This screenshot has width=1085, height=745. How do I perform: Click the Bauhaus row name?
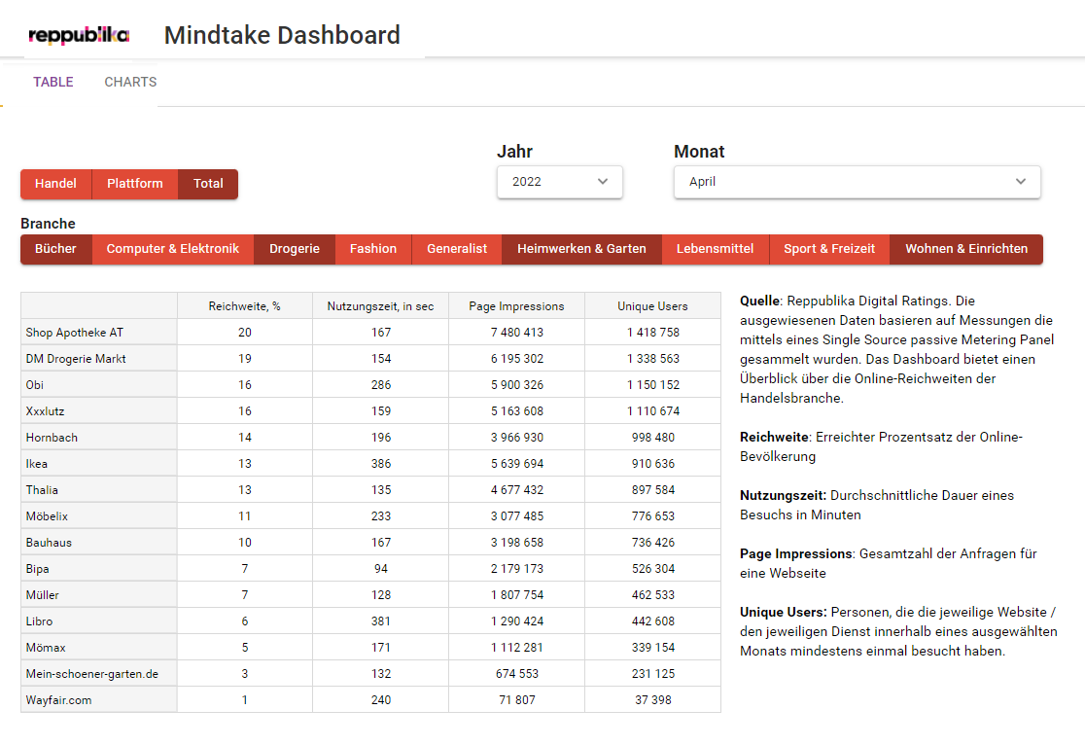tap(50, 543)
